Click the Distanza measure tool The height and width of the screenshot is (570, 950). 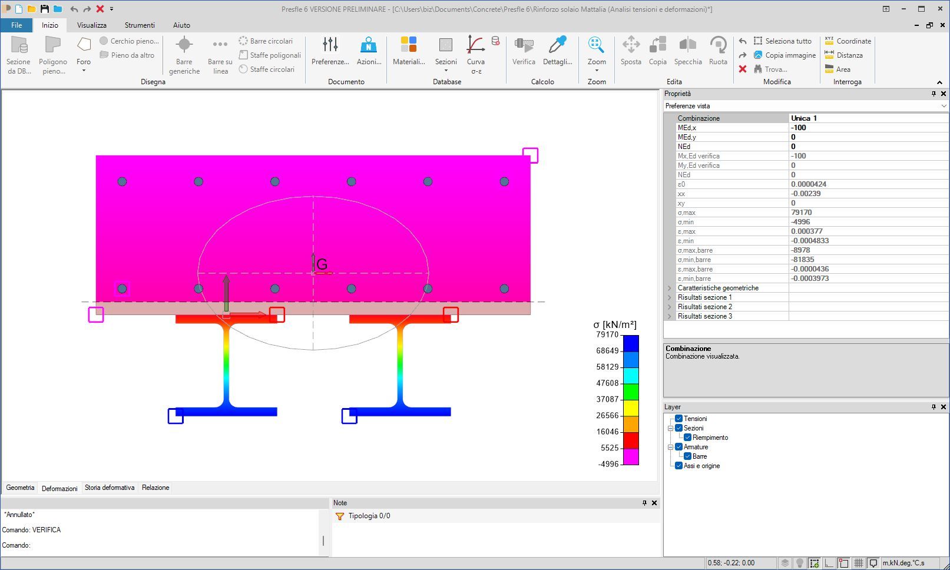[843, 55]
